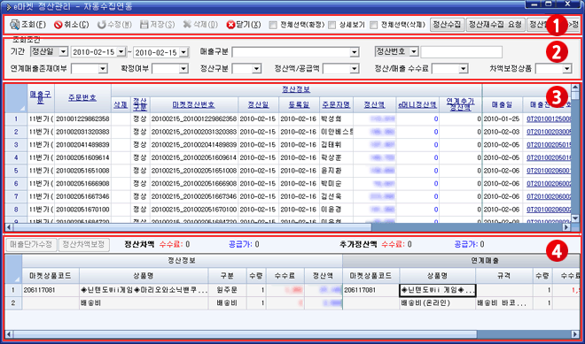The image size is (585, 344).
Task: Click the app icon in the title bar
Action: click(8, 6)
